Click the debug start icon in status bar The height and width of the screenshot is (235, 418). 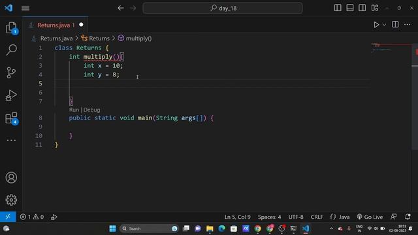(x=54, y=217)
